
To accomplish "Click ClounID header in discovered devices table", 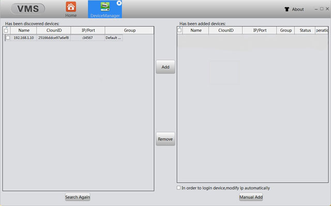I will [x=54, y=31].
